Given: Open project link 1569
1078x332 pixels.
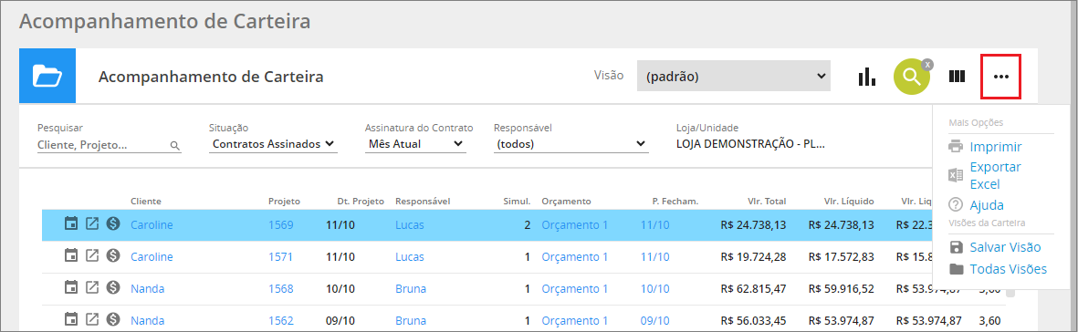Looking at the screenshot, I should (280, 224).
